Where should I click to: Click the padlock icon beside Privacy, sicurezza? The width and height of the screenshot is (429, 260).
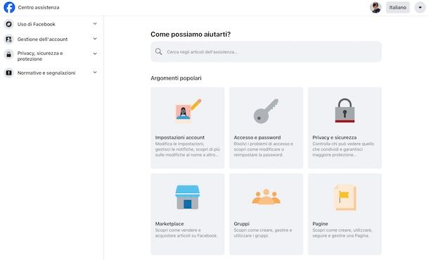(x=8, y=54)
